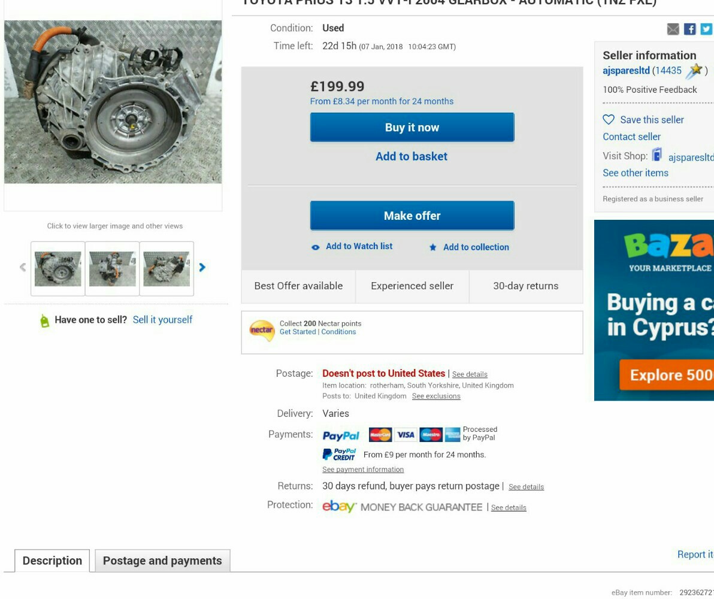The height and width of the screenshot is (599, 714).
Task: Expand postage See exclusions link
Action: pos(436,397)
